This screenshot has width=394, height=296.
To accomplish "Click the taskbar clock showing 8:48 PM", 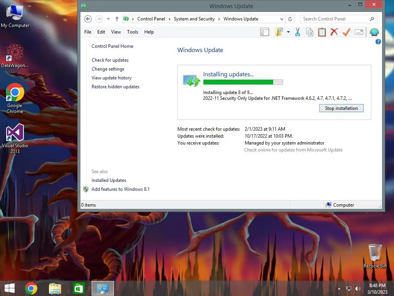I will tap(377, 289).
